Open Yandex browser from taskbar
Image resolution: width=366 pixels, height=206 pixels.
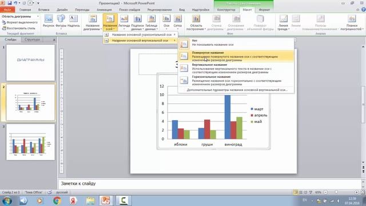coord(73,201)
